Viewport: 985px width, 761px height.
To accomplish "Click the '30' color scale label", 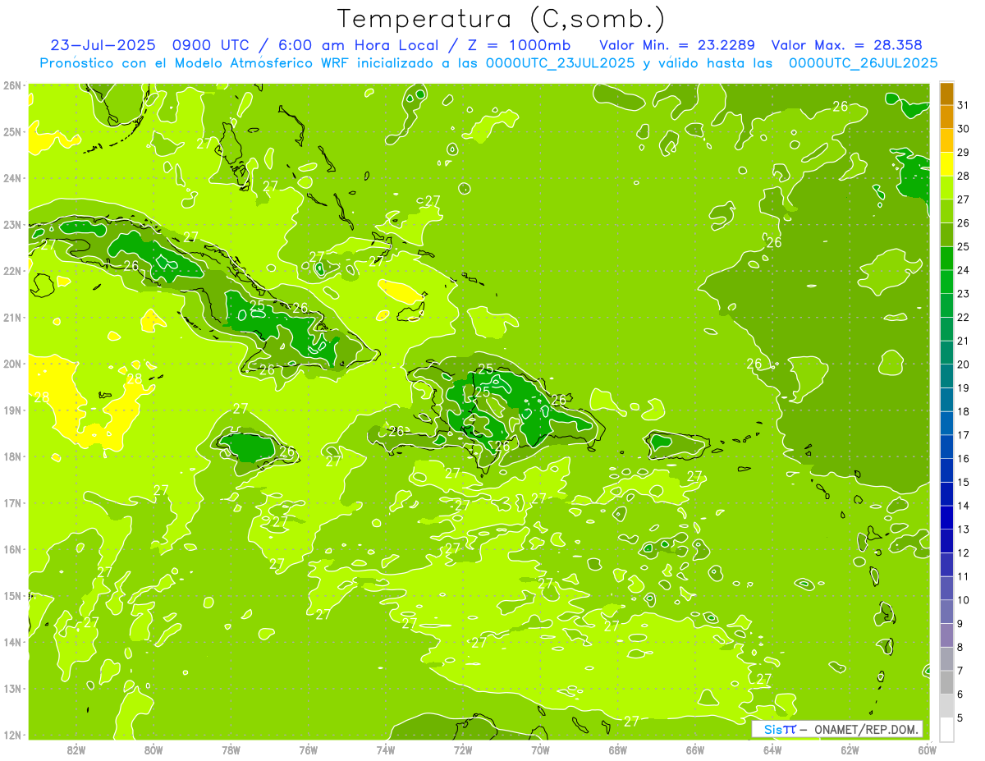I will coord(963,129).
